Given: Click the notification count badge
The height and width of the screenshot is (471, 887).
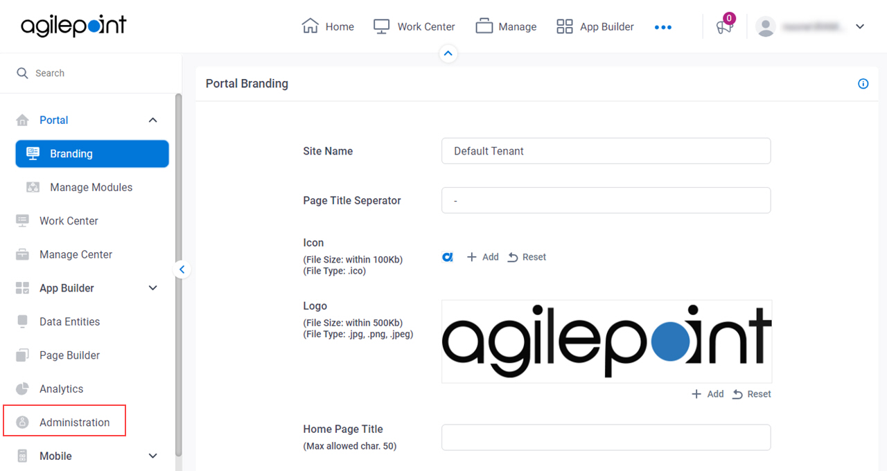Looking at the screenshot, I should coord(729,18).
